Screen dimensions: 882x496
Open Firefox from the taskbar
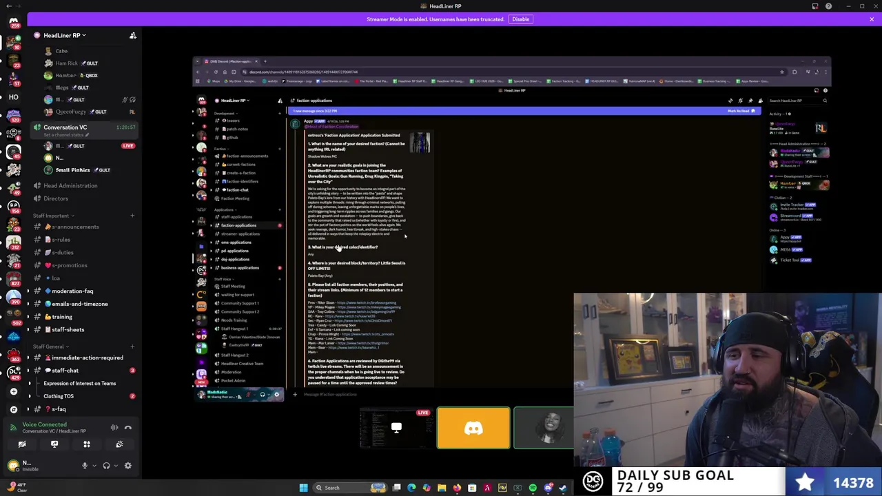point(457,488)
